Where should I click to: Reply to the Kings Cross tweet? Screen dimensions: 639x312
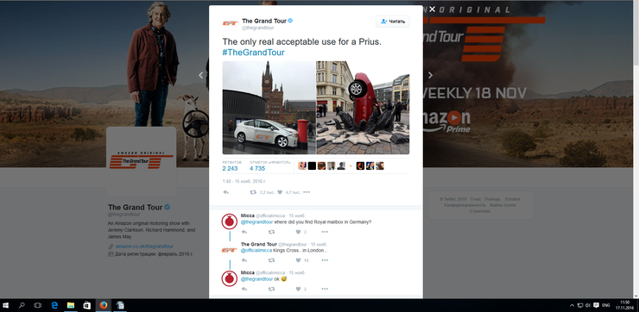point(244,260)
